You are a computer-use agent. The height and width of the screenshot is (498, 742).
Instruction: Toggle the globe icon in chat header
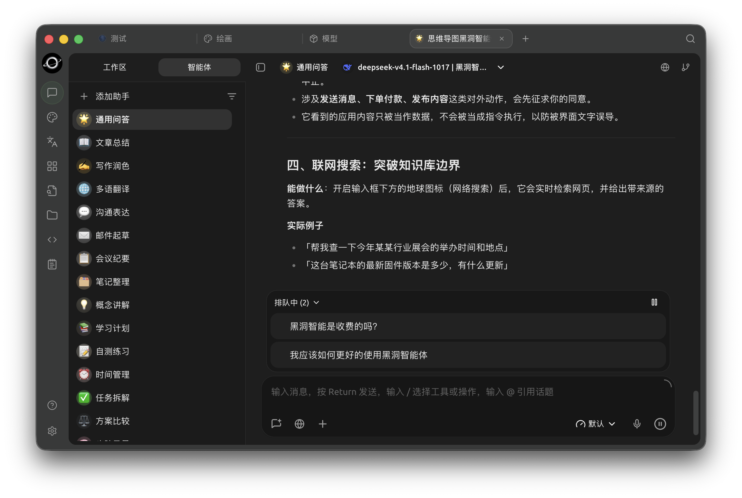(665, 67)
